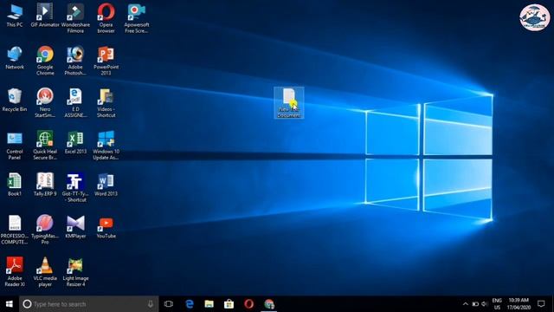Select the PowerPoint 2013 shortcut
Image resolution: width=554 pixels, height=312 pixels.
tap(106, 61)
